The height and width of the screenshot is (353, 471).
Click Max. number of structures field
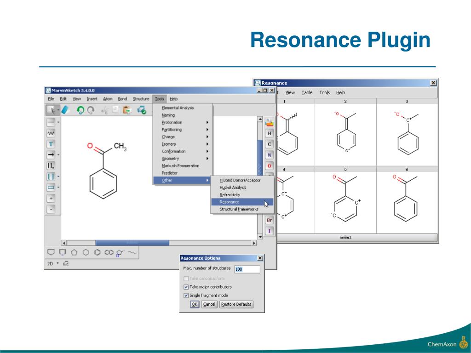247,269
